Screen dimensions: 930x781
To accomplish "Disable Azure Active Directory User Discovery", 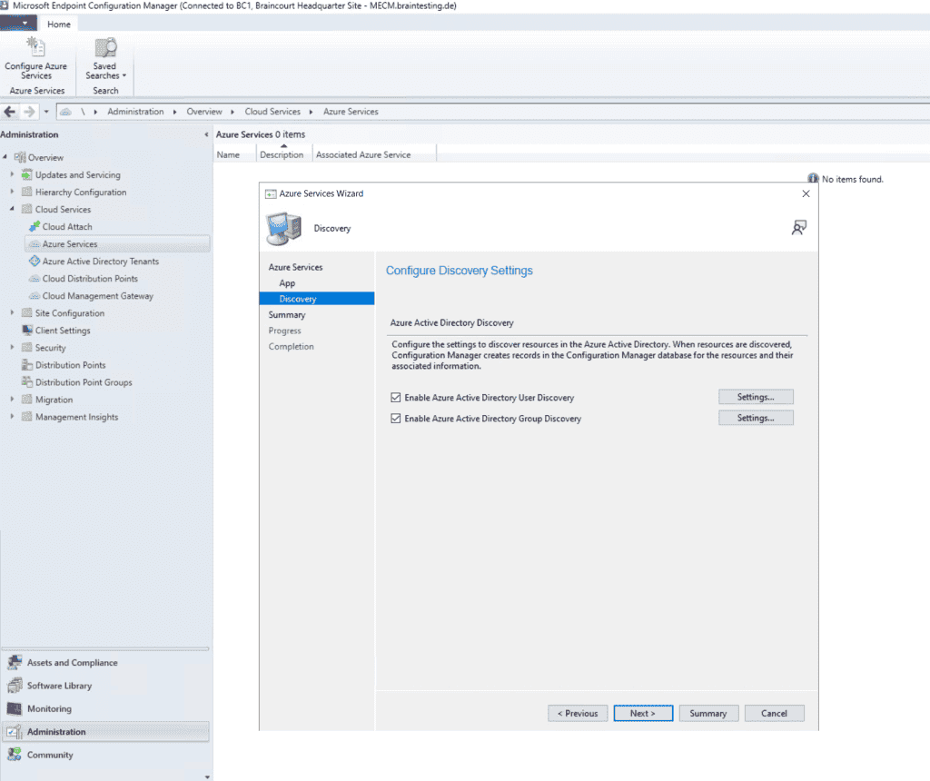I will point(396,397).
